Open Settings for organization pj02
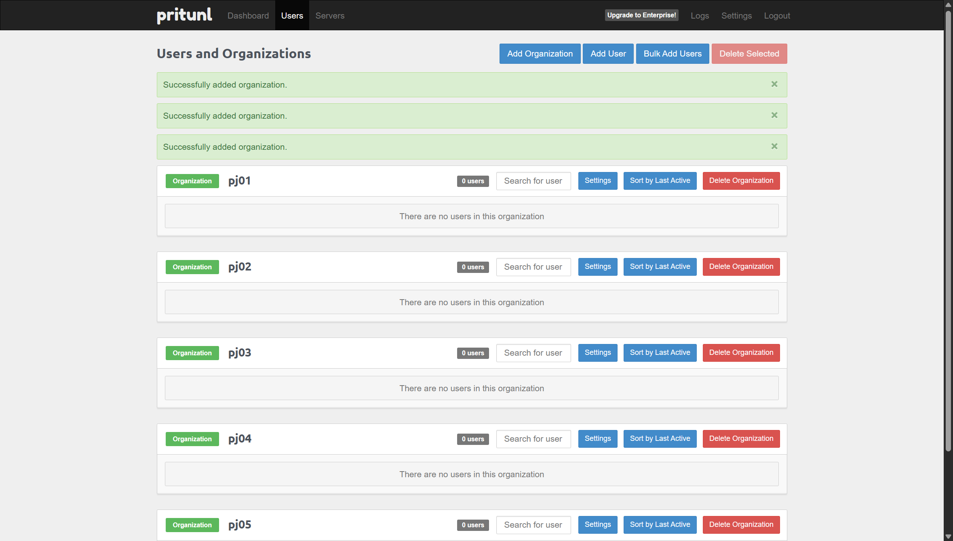Screen dimensions: 953x541 pyautogui.click(x=597, y=266)
